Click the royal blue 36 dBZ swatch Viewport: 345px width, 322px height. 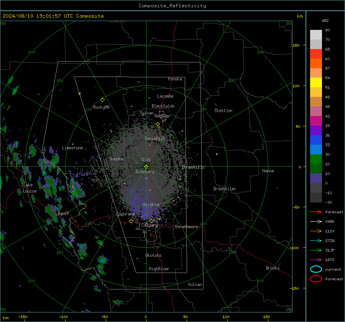[316, 140]
